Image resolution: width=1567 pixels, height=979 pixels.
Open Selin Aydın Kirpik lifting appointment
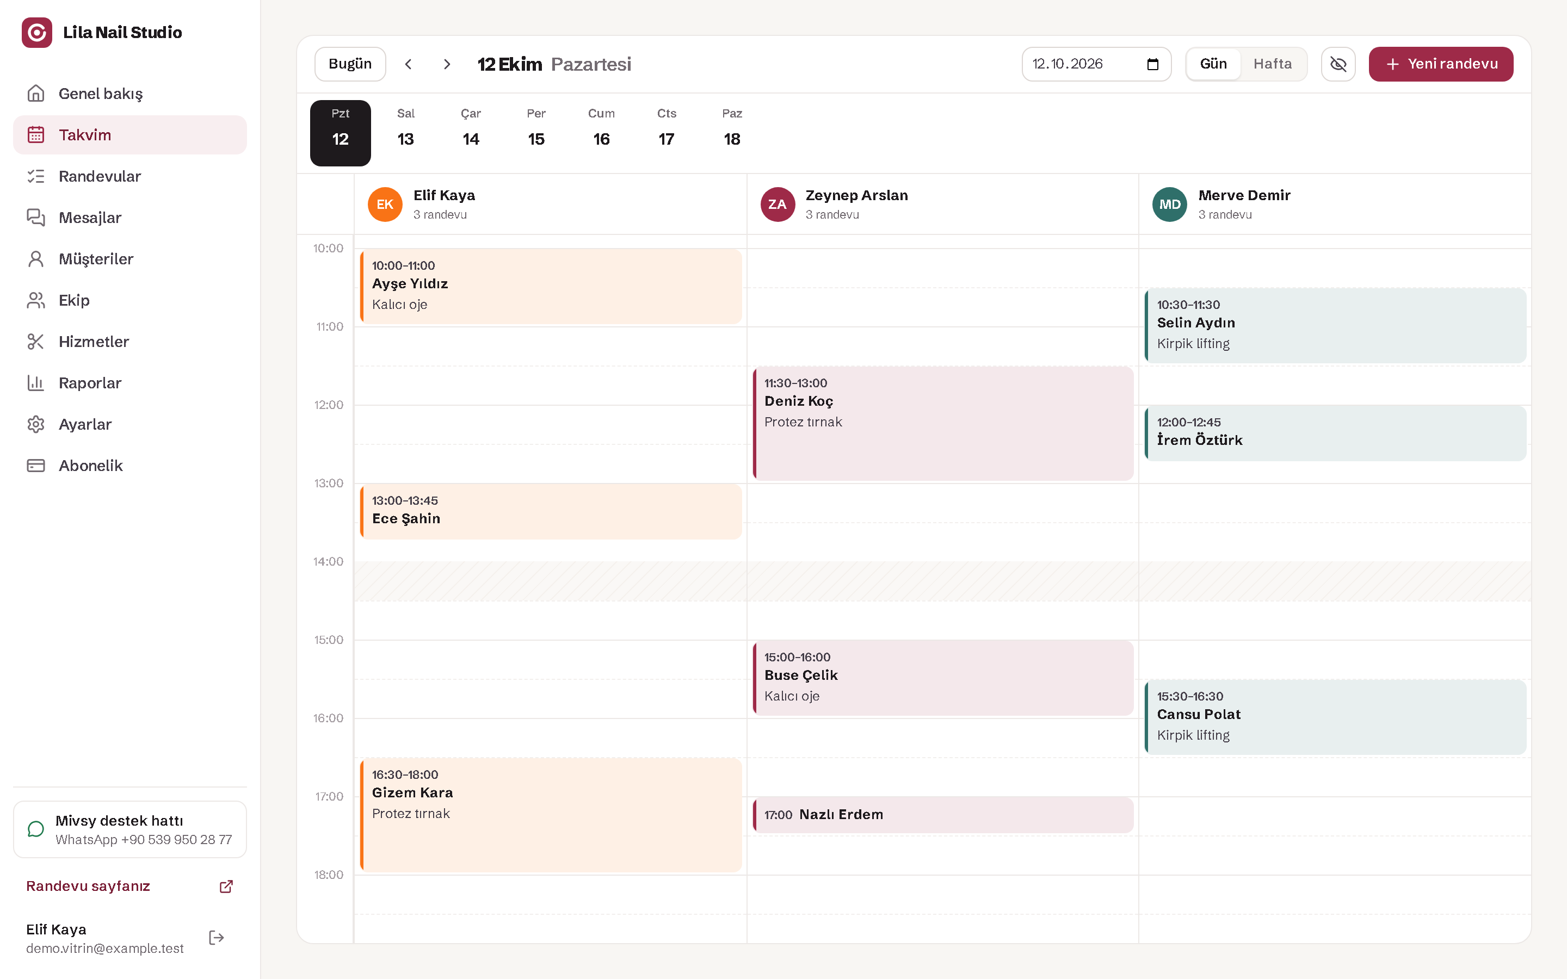(x=1336, y=326)
